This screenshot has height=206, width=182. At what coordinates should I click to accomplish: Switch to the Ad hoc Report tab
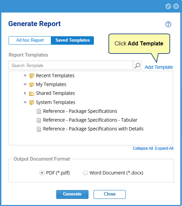[x=30, y=40]
